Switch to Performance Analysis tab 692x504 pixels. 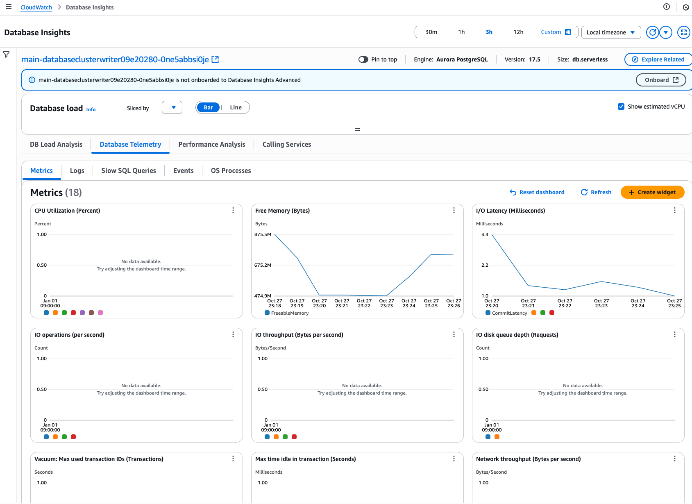(x=211, y=144)
